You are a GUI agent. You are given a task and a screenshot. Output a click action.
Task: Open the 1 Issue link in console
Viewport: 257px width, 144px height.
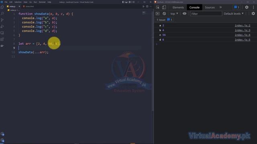pos(164,20)
